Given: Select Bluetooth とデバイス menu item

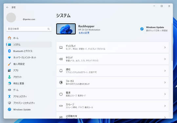Looking at the screenshot, I should [x=29, y=51].
